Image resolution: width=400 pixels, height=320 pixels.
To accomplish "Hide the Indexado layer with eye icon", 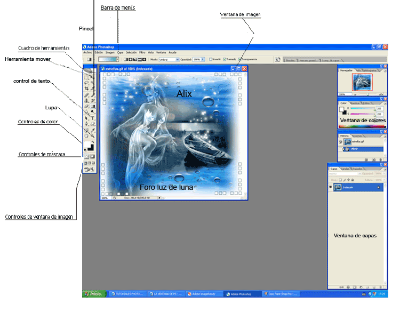I will (331, 187).
